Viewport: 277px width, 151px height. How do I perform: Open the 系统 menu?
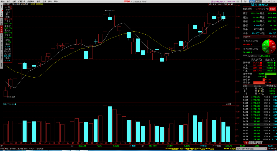3,1
